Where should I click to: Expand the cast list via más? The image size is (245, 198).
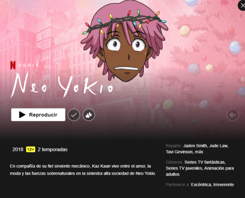[199, 152]
